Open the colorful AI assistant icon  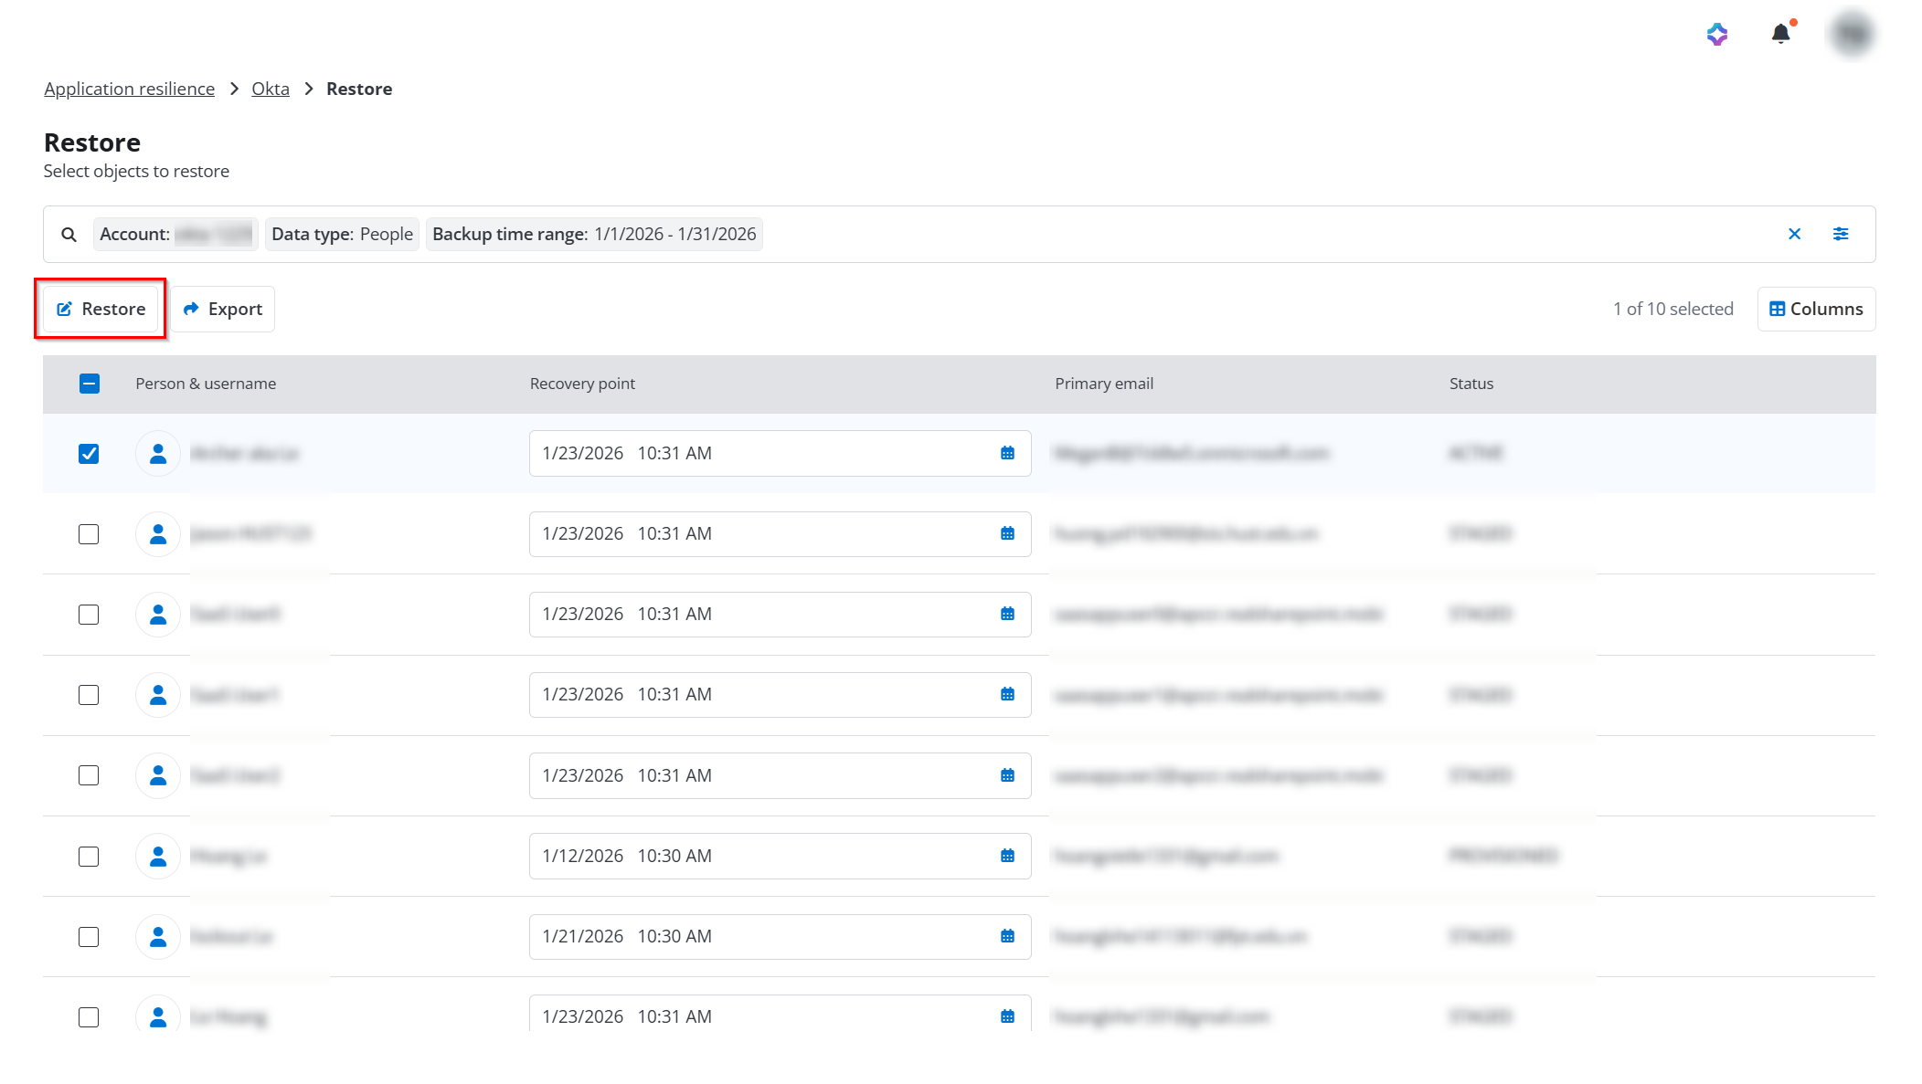click(x=1717, y=35)
